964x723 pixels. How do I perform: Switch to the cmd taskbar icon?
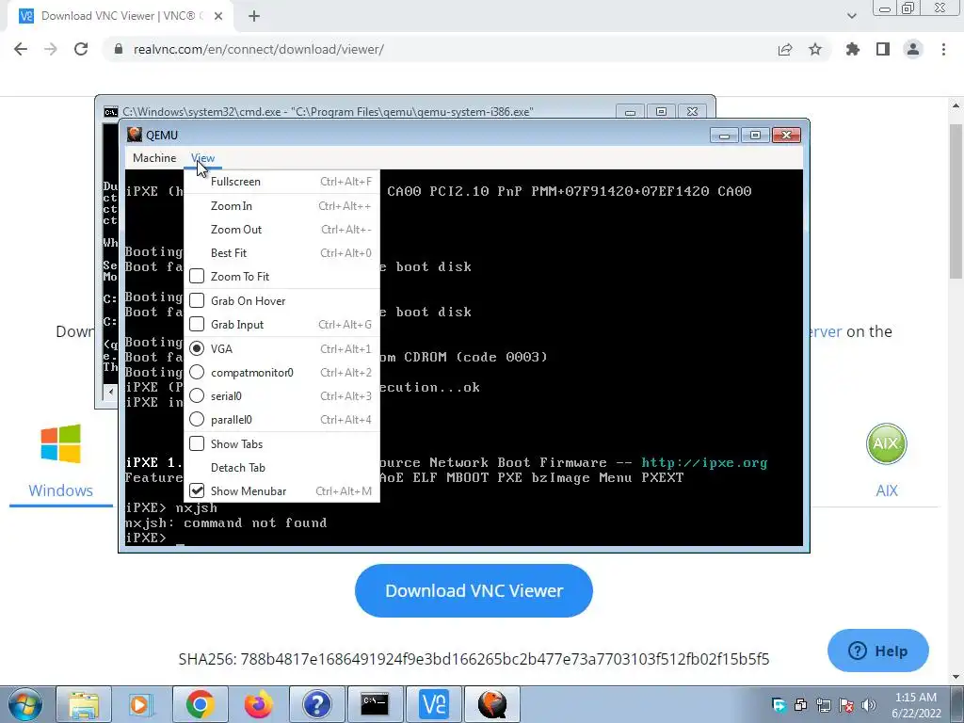coord(375,704)
